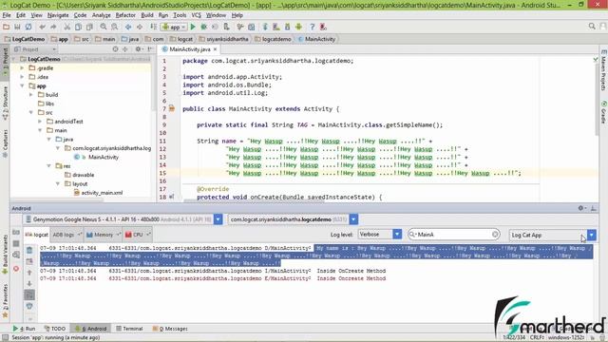Open the File menu
The image size is (608, 342).
(7, 15)
